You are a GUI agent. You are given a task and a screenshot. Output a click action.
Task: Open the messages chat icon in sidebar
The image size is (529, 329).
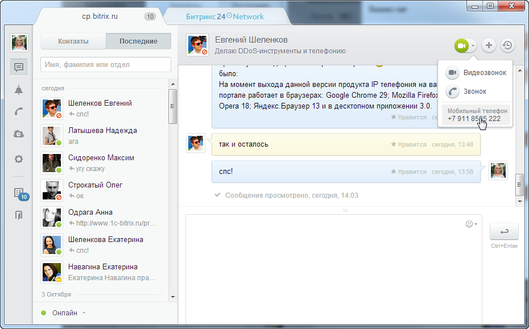19,67
